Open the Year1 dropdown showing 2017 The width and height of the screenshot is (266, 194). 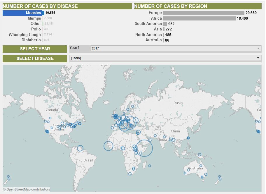click(x=175, y=49)
